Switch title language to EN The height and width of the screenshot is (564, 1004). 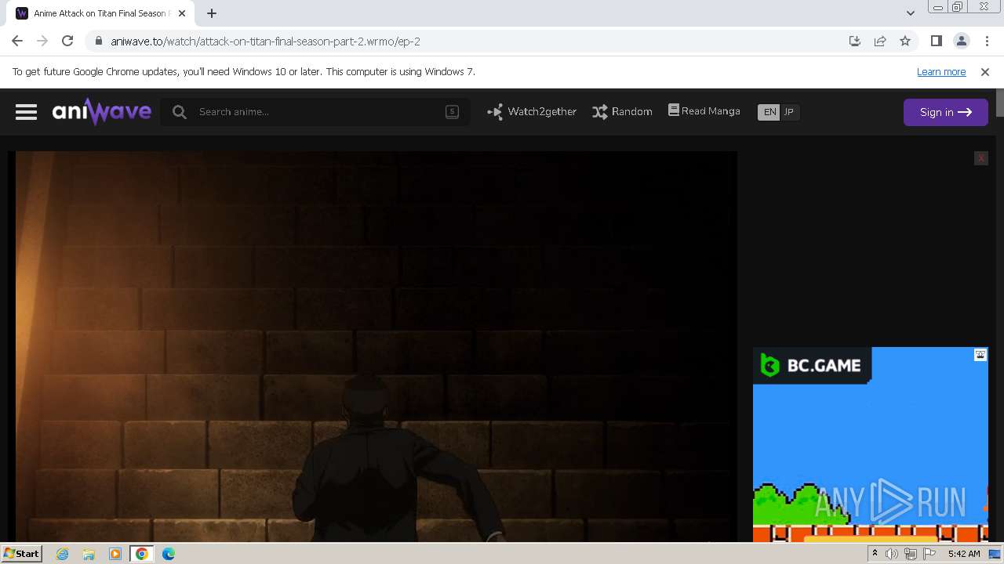coord(769,112)
